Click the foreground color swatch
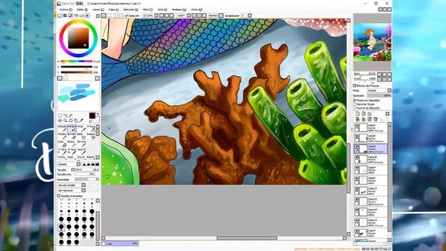The image size is (446, 251). click(x=92, y=116)
